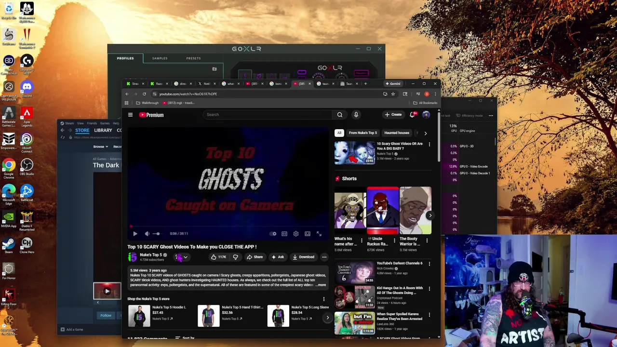Open the Discord desktop shortcut

tap(27, 89)
